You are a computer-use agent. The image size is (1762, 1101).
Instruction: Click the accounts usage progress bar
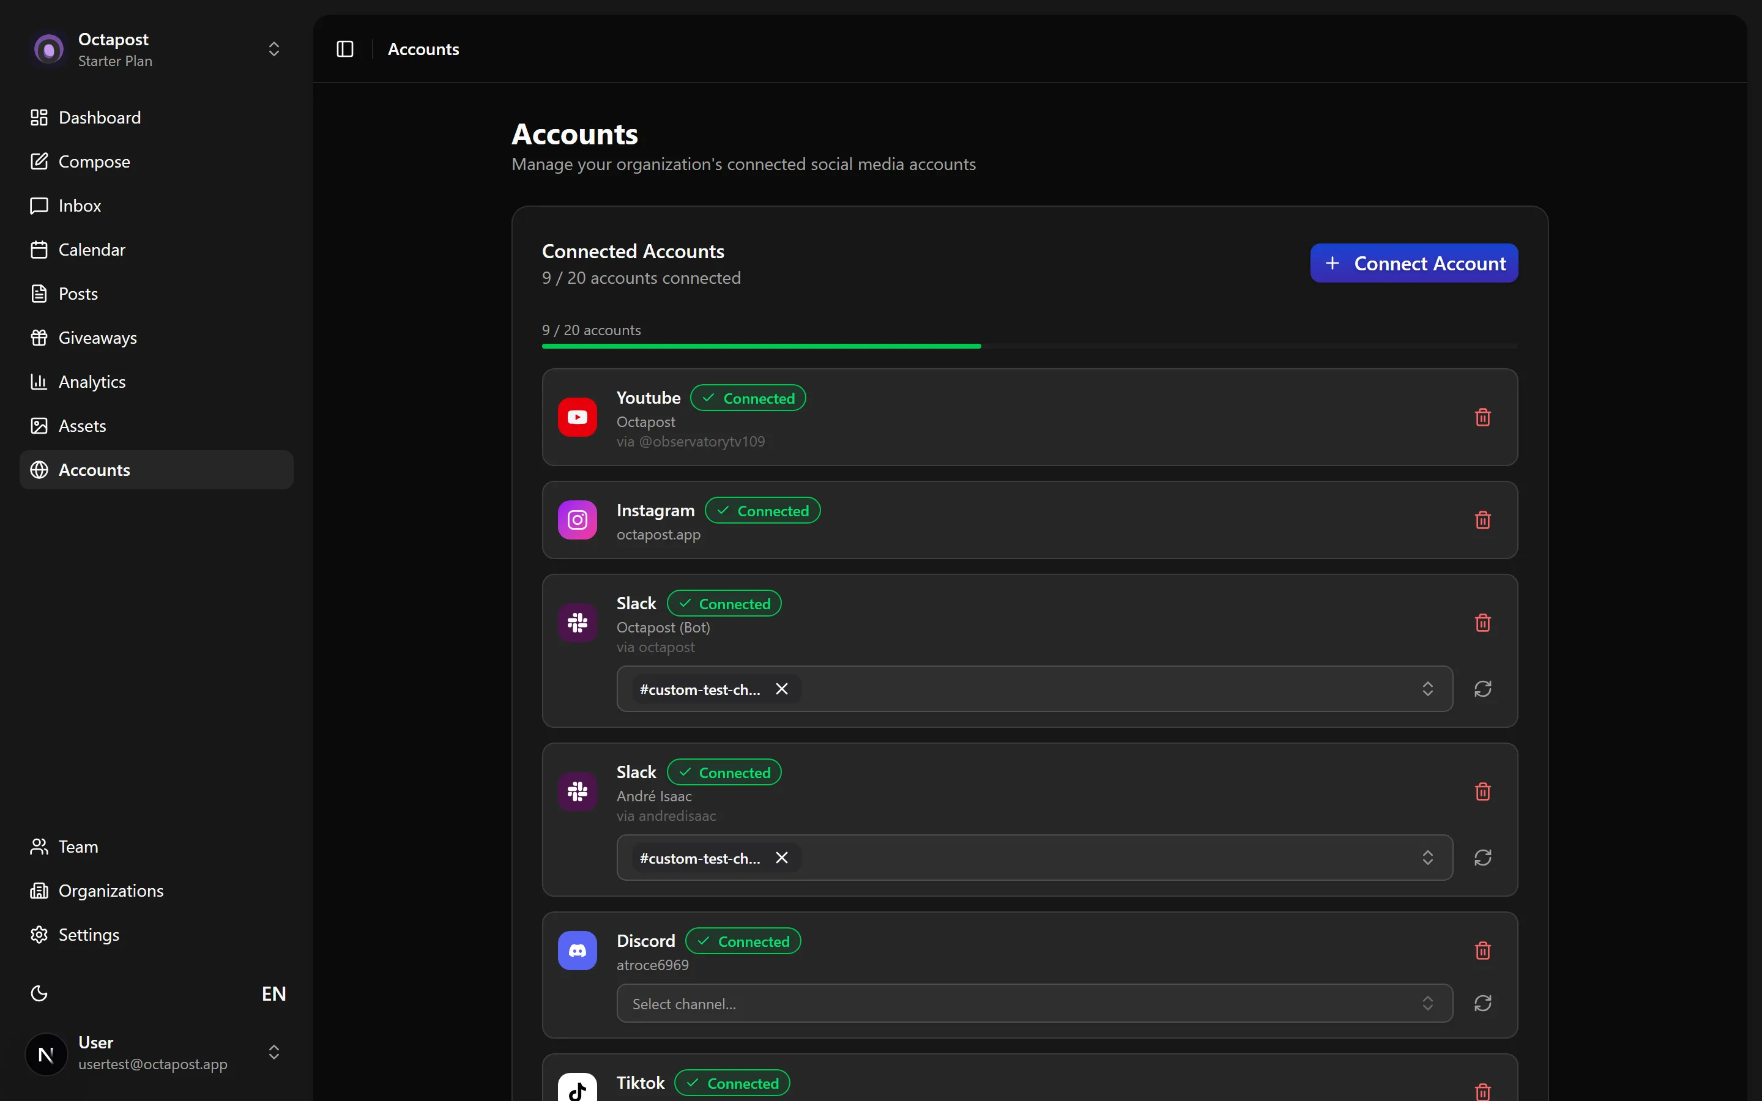1030,346
